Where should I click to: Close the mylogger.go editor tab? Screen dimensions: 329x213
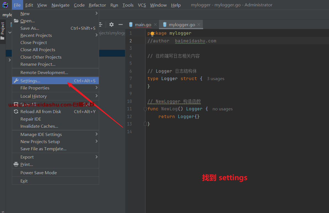(199, 24)
